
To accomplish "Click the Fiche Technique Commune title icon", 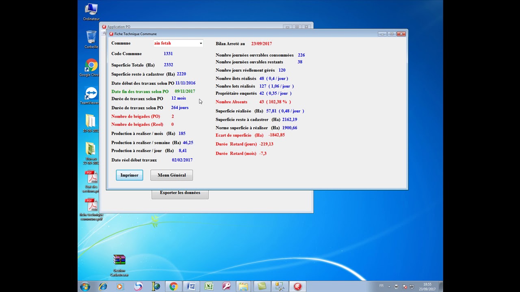I will [111, 34].
